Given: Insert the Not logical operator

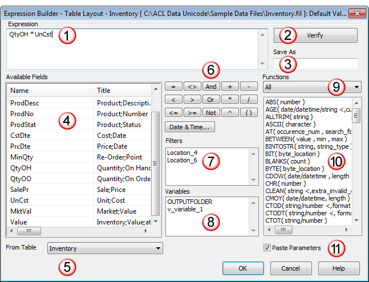Looking at the screenshot, I should [211, 112].
